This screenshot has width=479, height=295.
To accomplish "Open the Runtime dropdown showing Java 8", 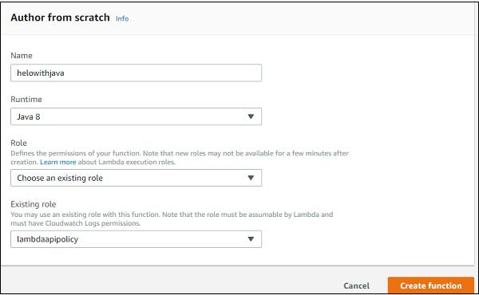I will point(136,116).
